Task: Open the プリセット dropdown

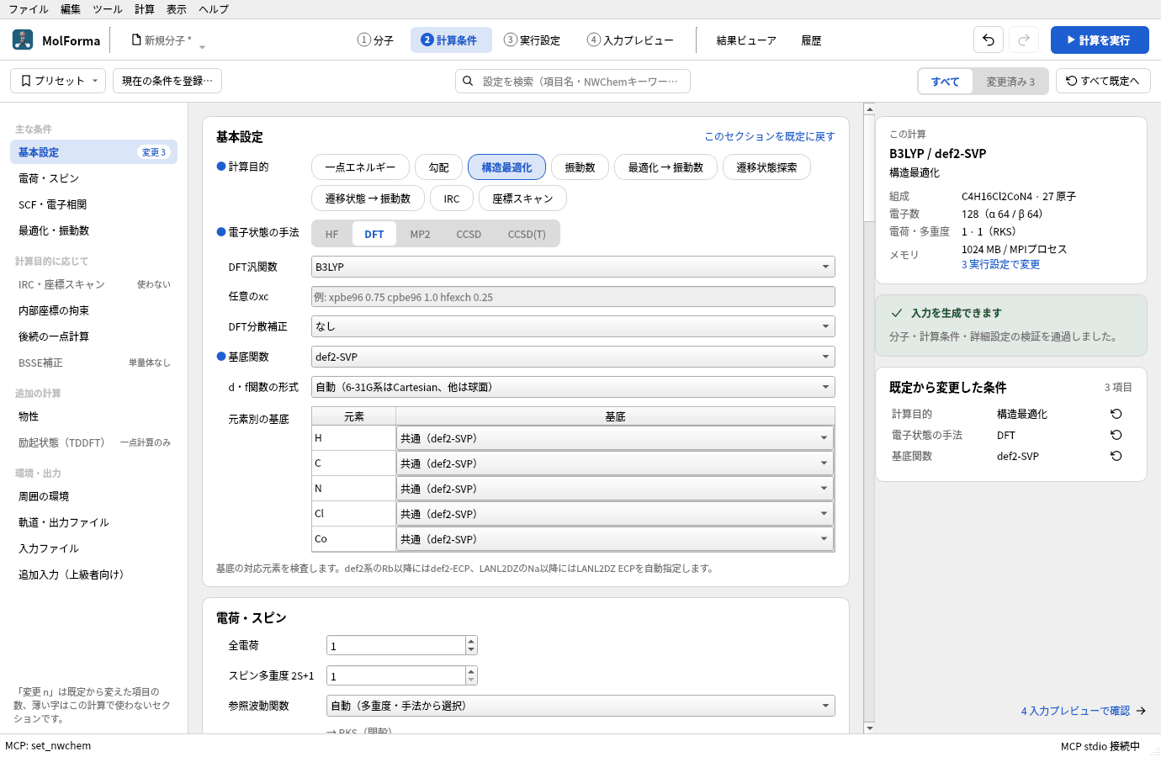Action: 58,81
